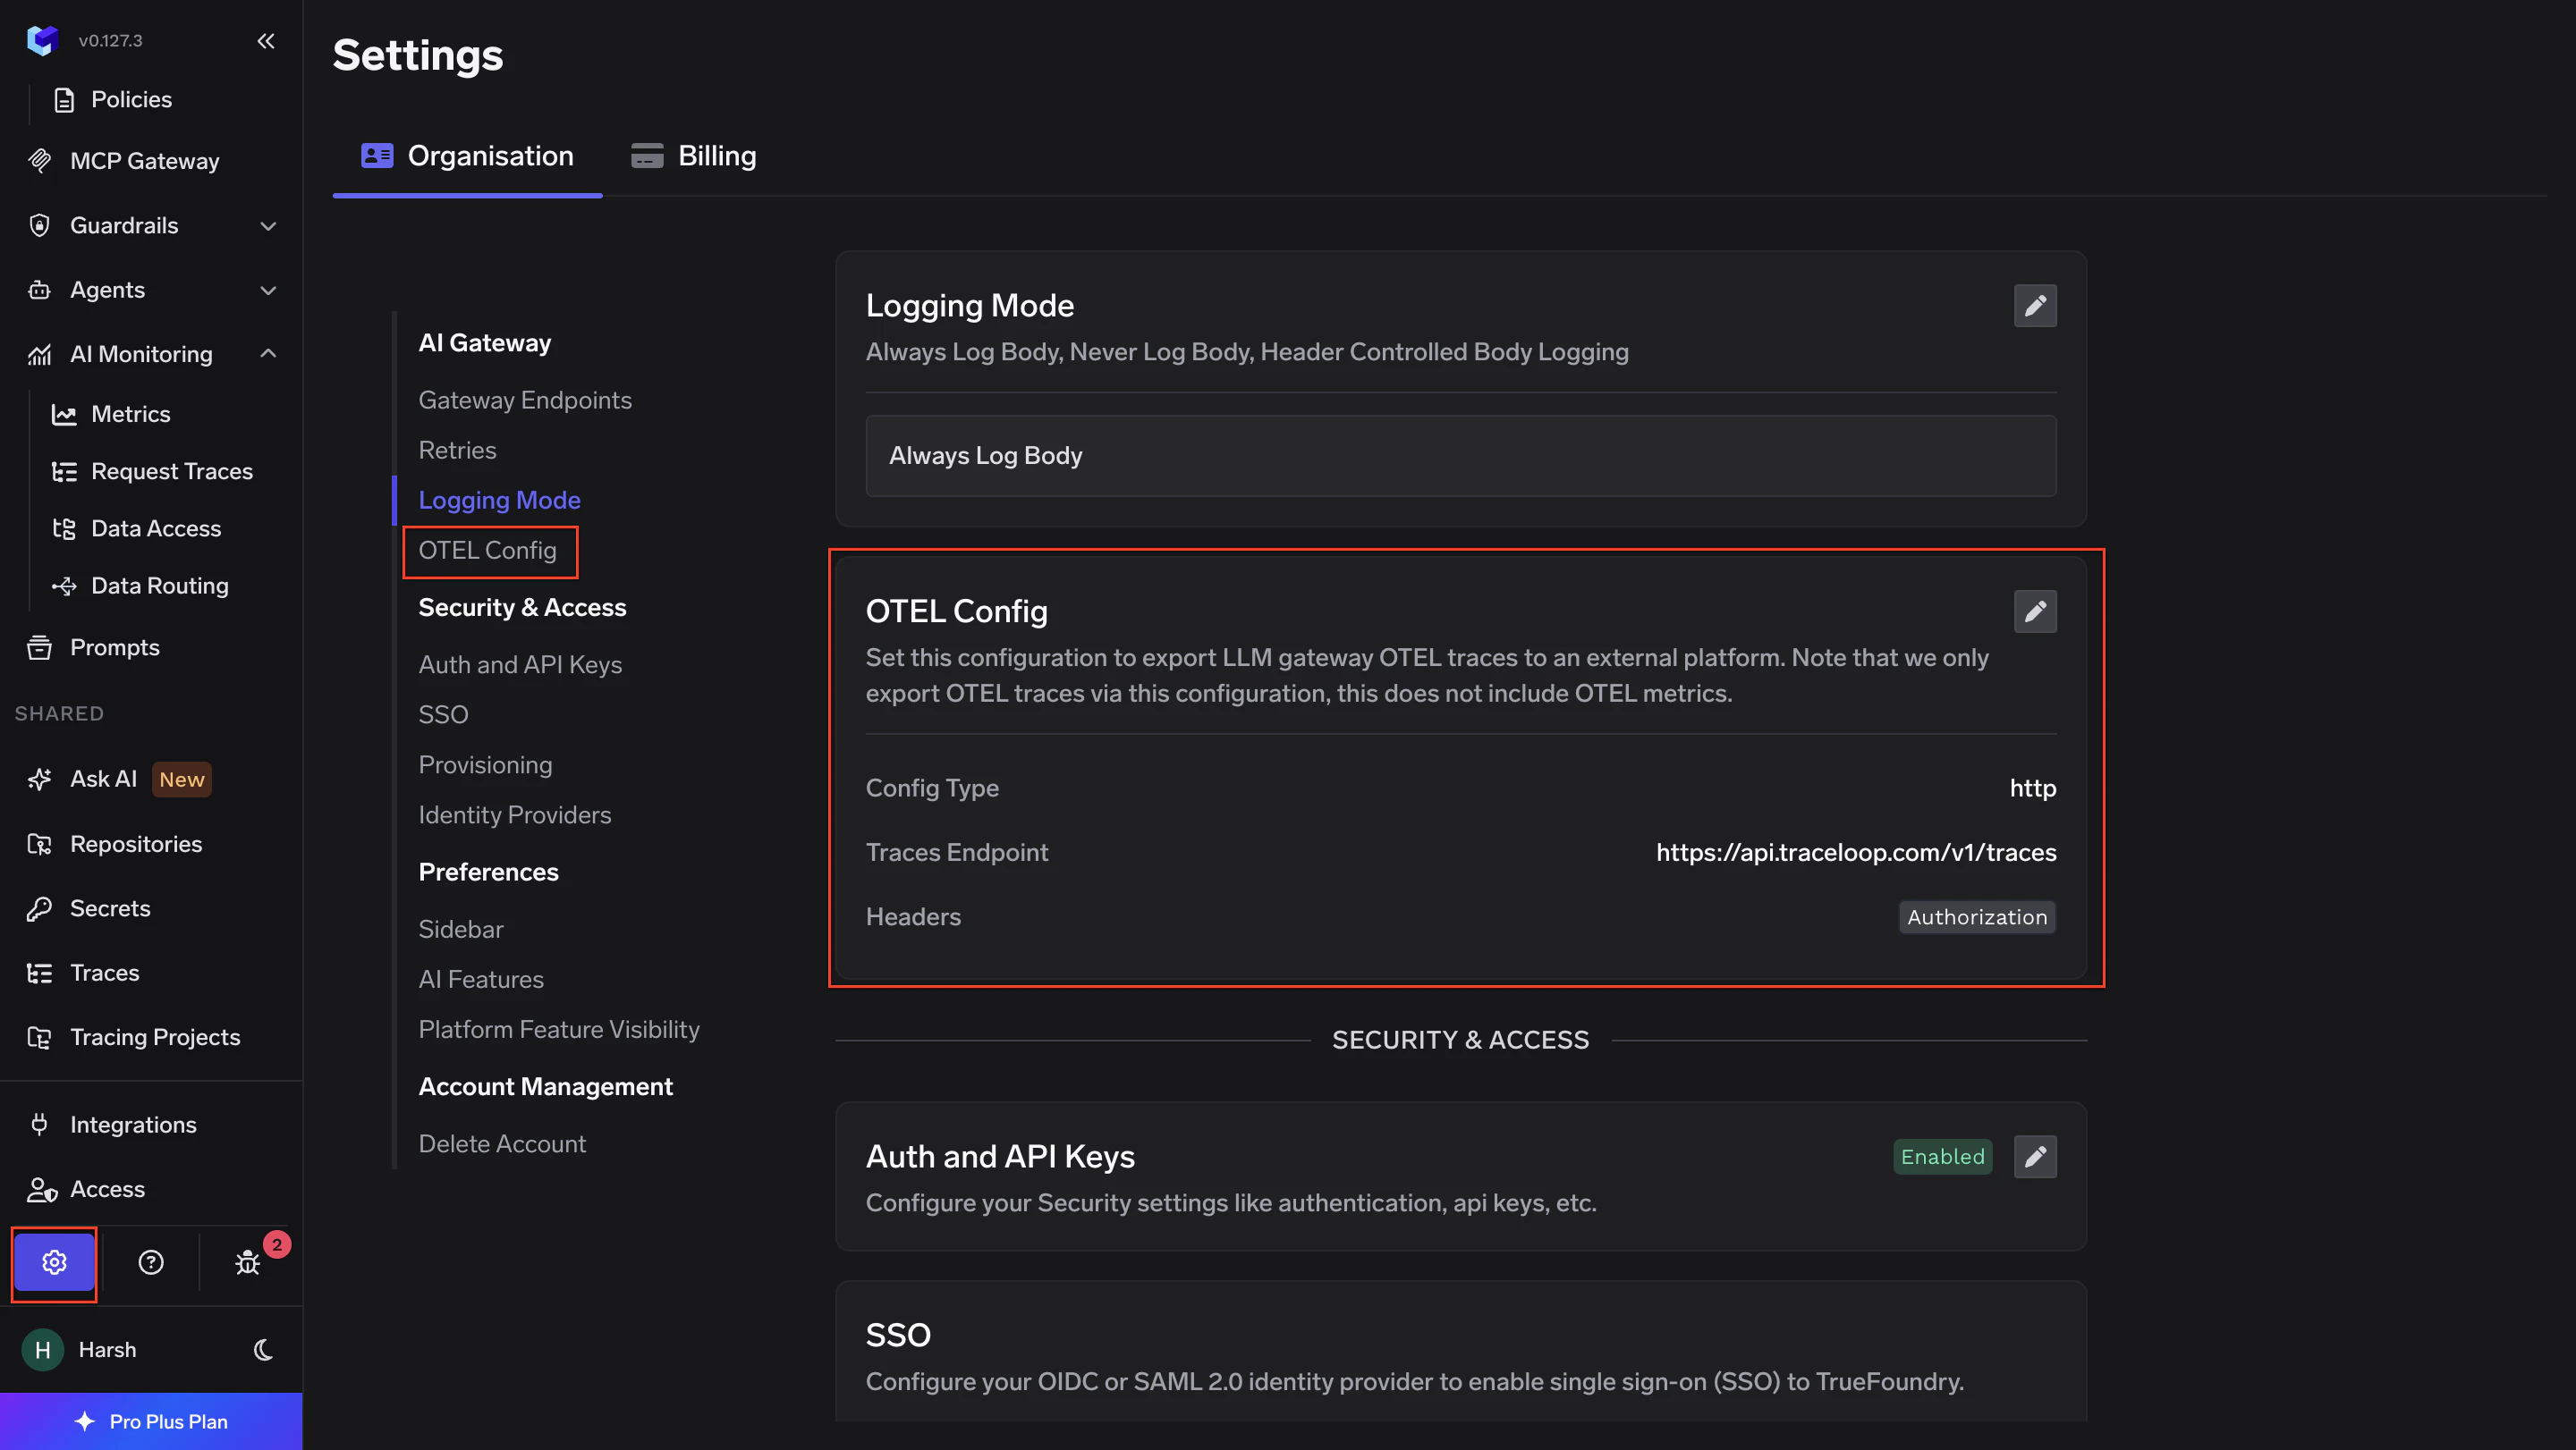Open Repositories page
This screenshot has height=1450, width=2576.
(135, 843)
